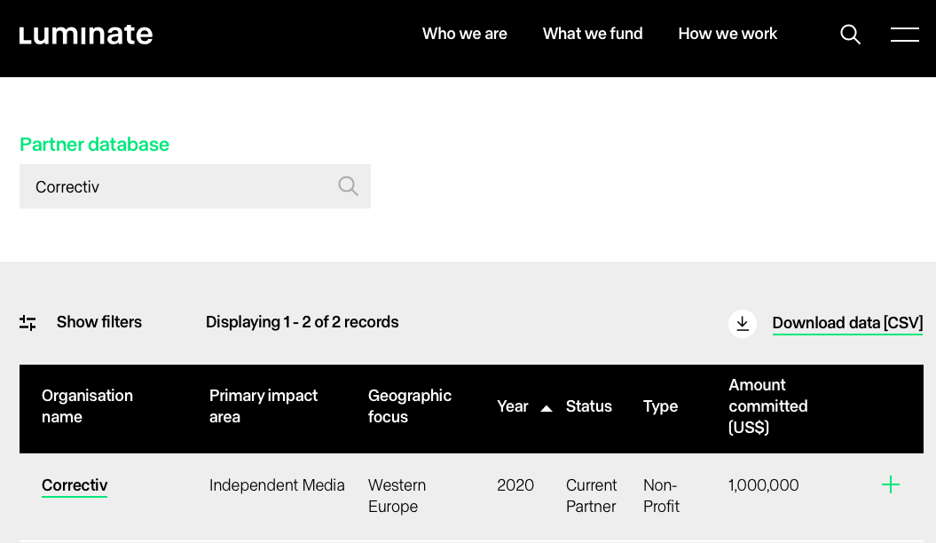Show filters for the partner table
Screen dimensions: 936x543
[99, 322]
